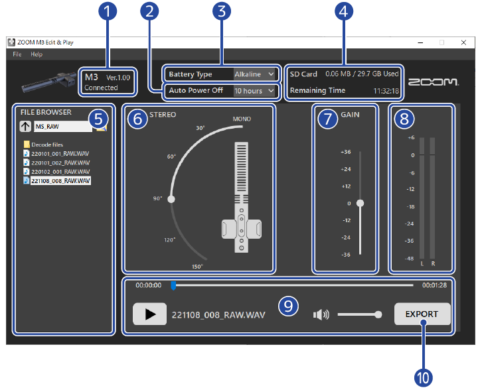This screenshot has width=482, height=390.
Task: Click the 120° stereo width mark
Action: (170, 240)
